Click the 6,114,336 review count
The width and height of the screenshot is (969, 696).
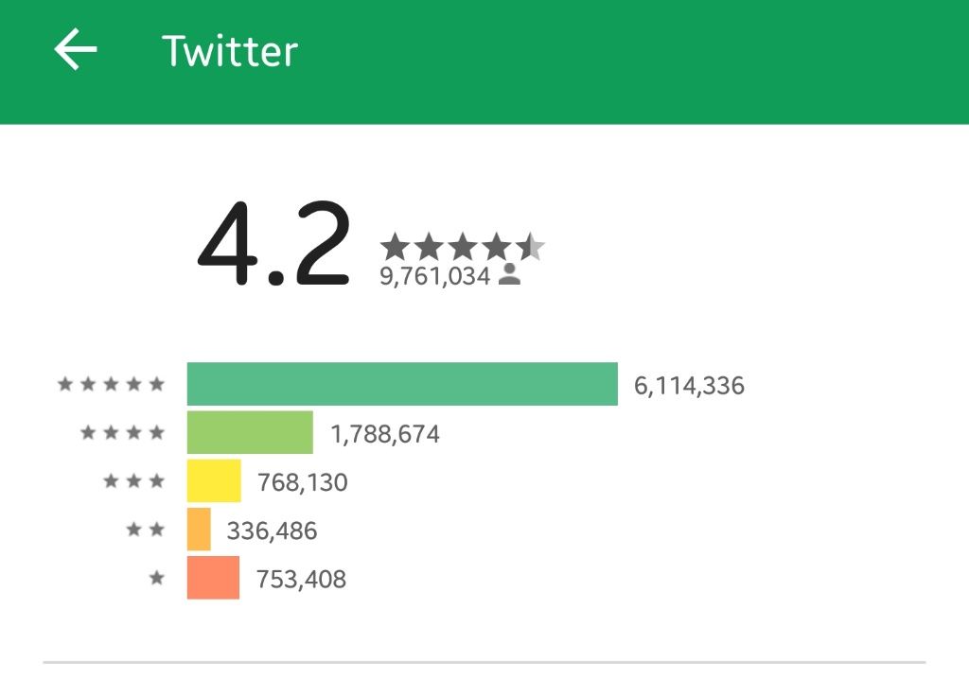point(689,386)
